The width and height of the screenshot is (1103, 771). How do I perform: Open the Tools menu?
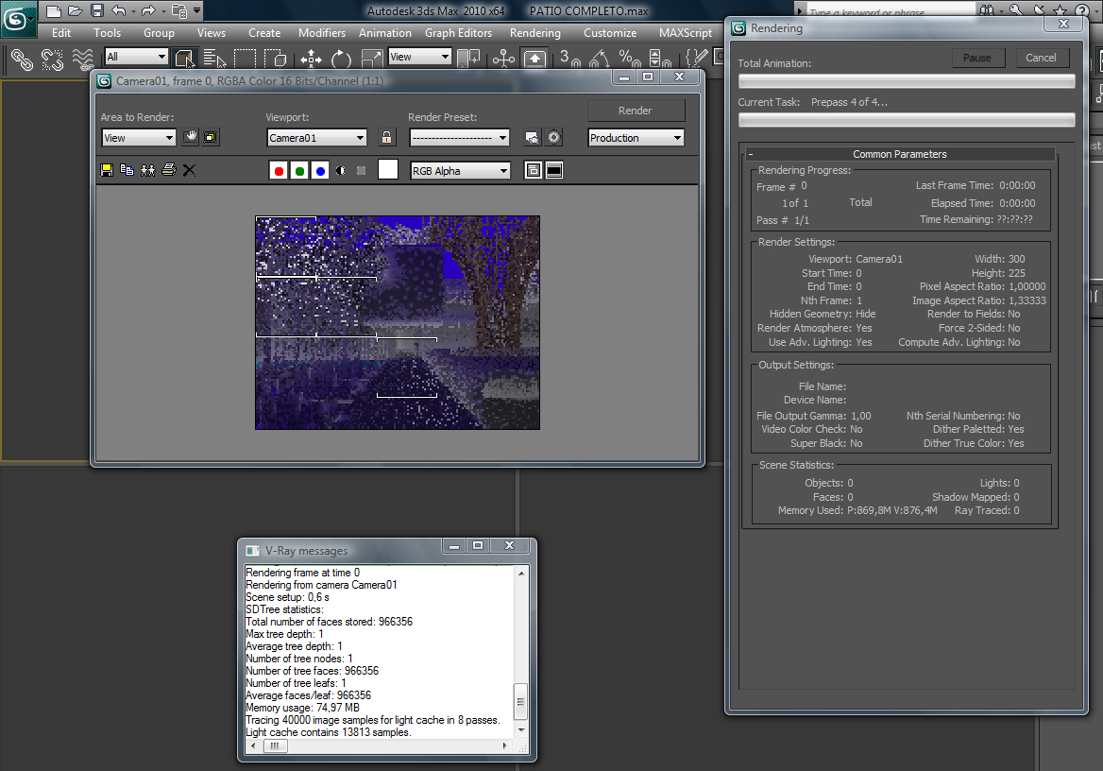107,32
